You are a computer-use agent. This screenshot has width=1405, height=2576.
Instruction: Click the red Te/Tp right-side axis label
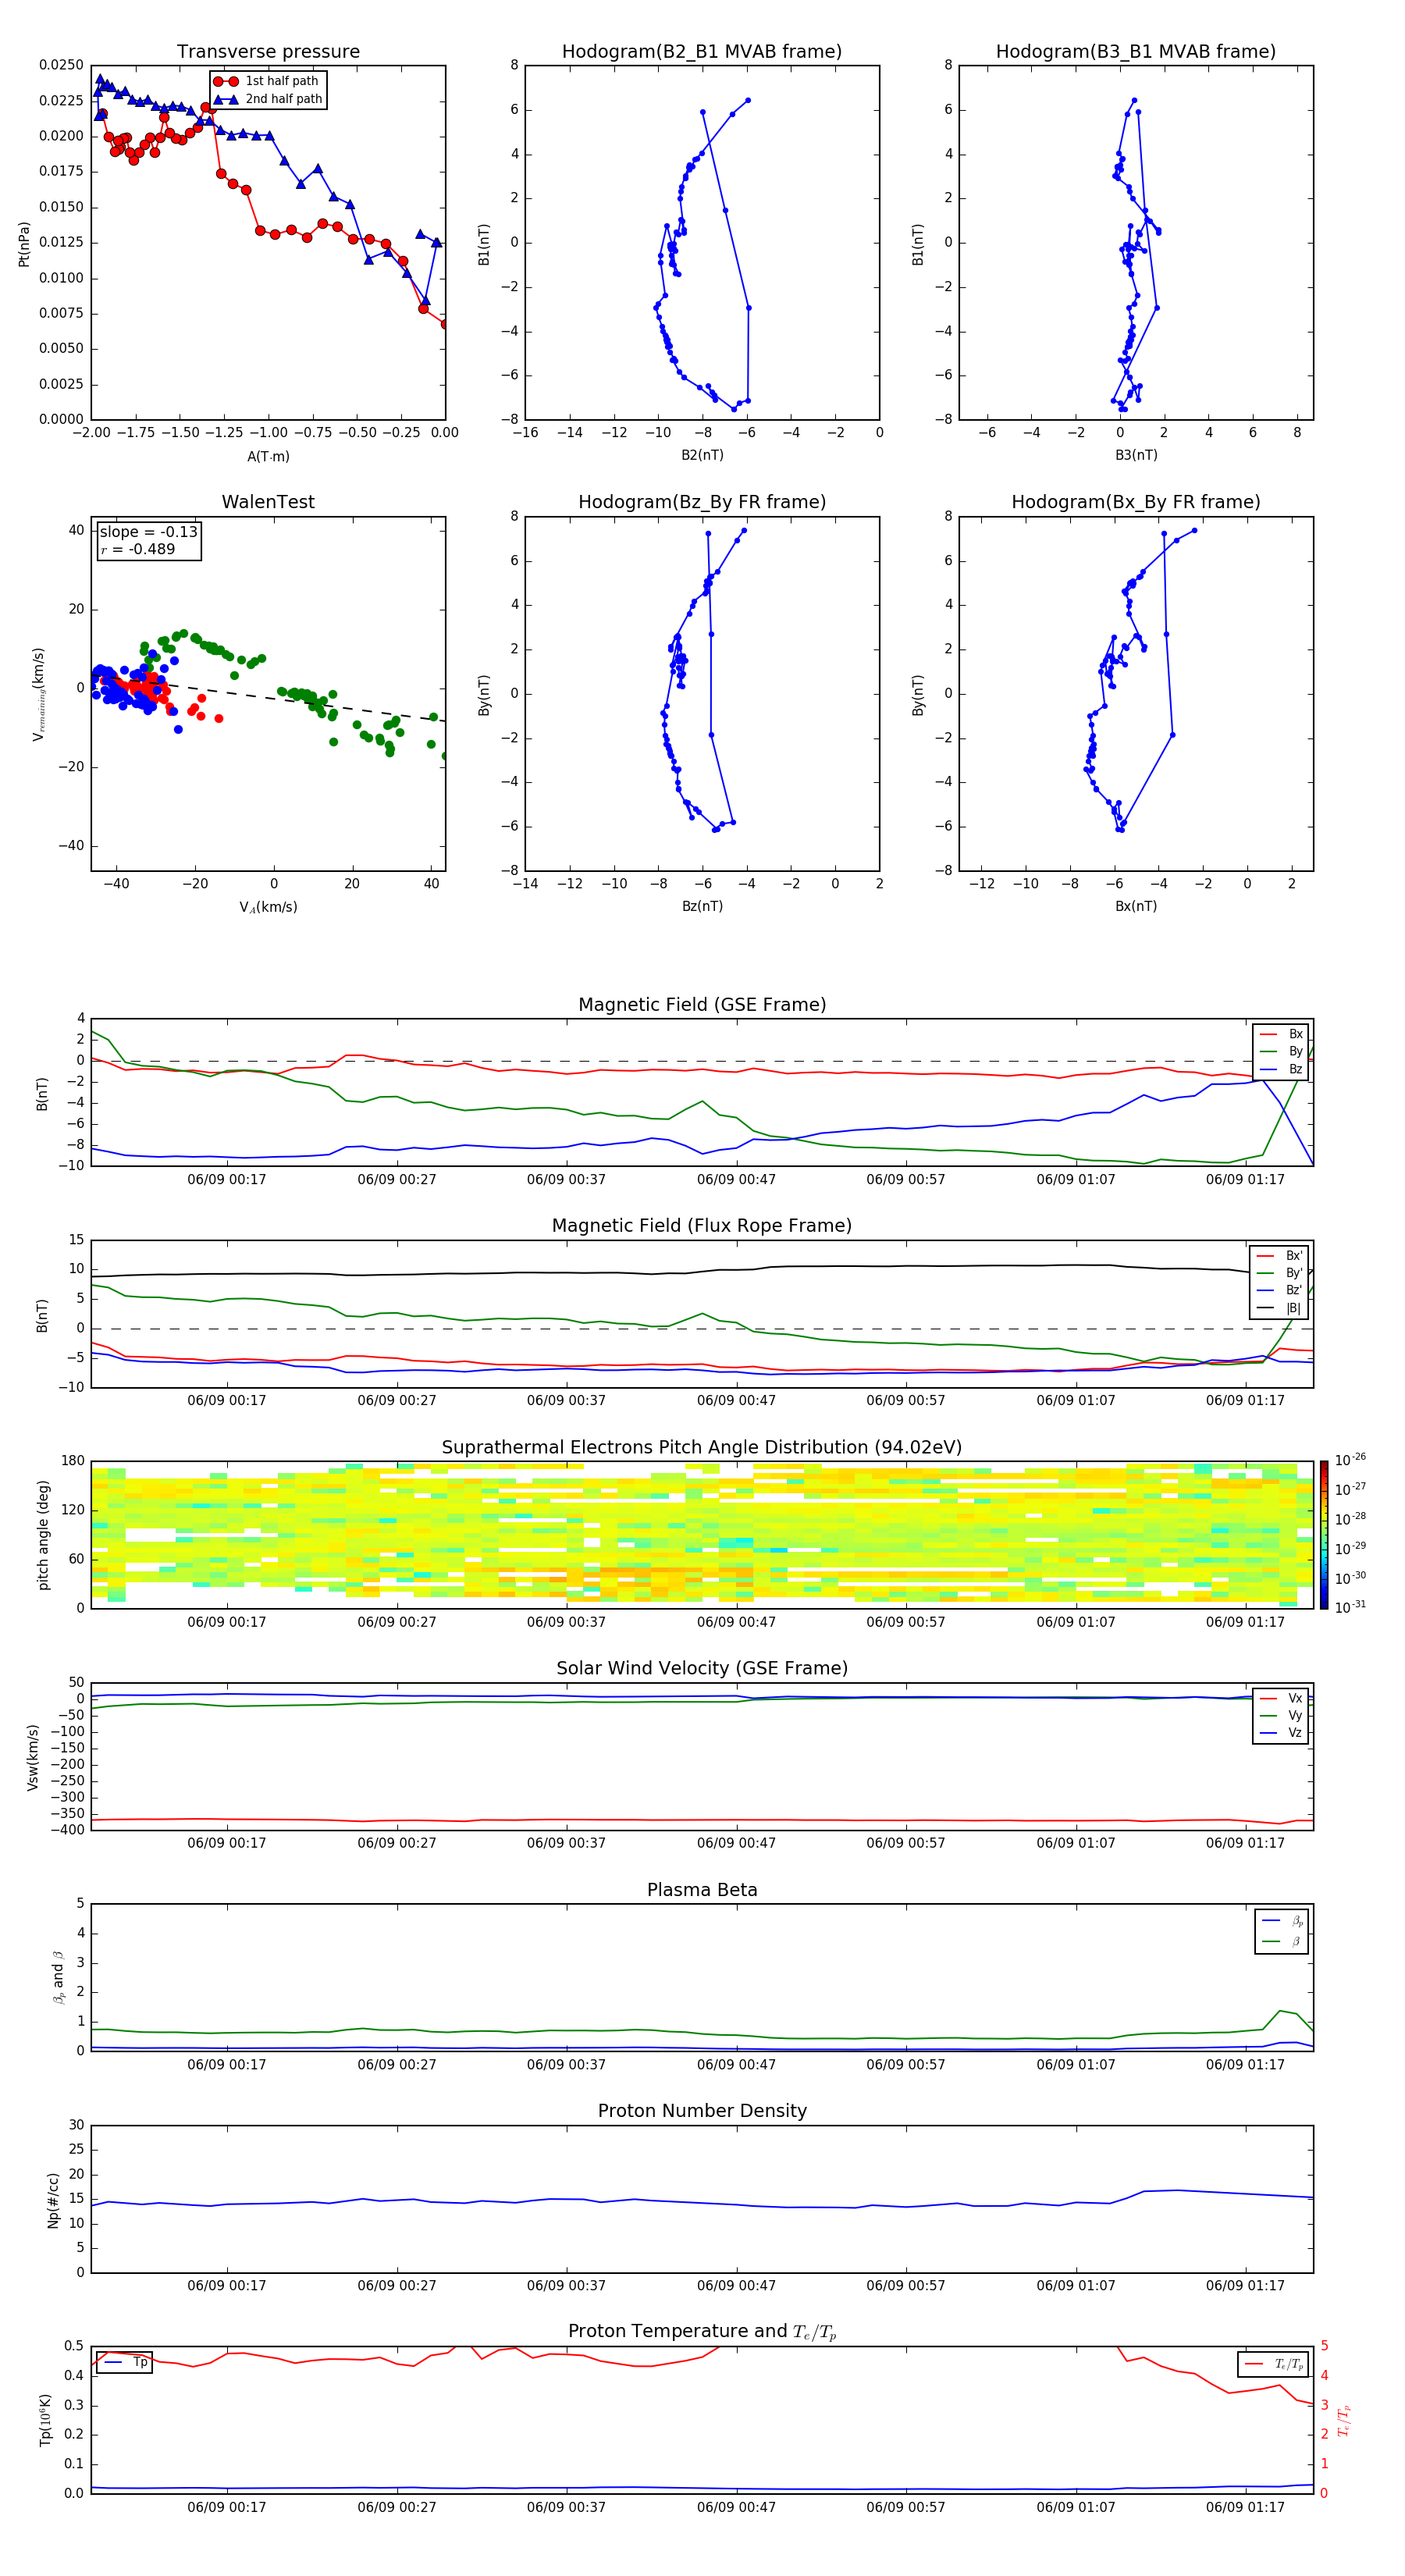(1345, 2420)
